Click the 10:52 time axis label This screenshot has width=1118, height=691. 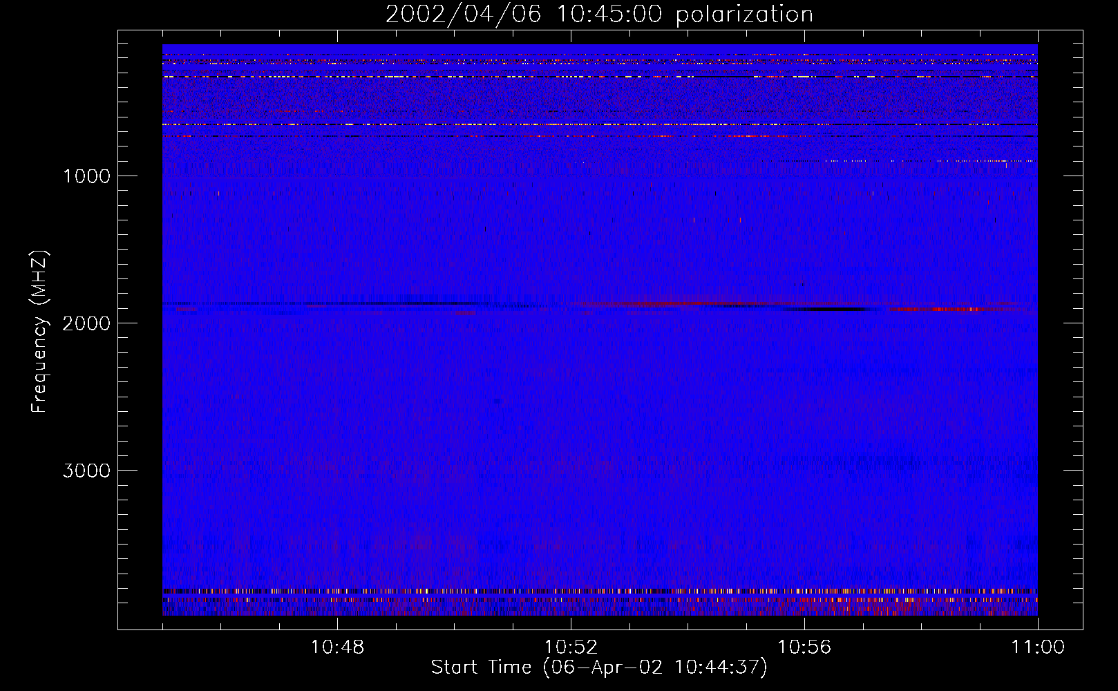pos(571,647)
